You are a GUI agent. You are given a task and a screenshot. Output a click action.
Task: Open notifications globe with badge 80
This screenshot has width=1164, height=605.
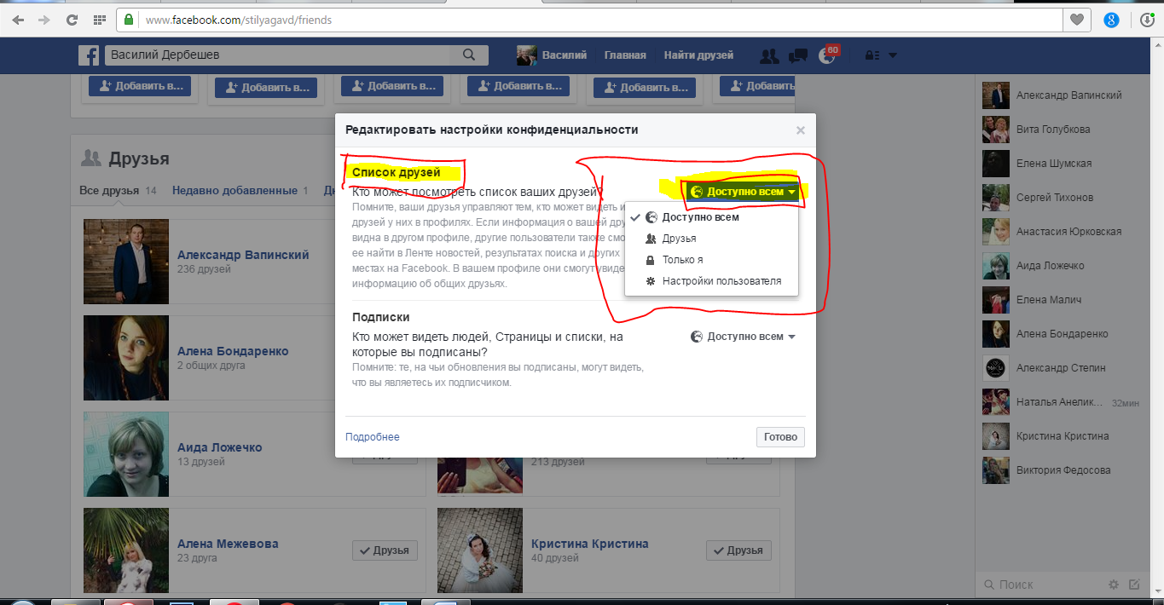coord(826,56)
